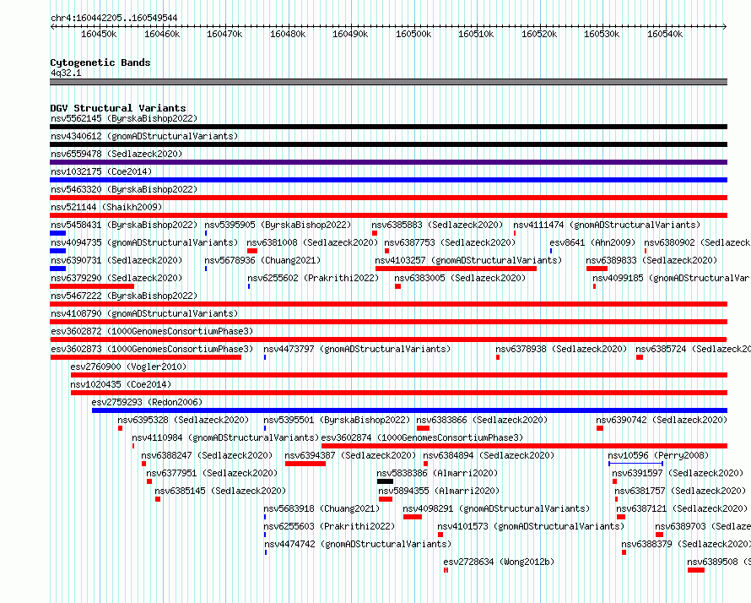Click the red bar under nsv4103257

pos(456,269)
